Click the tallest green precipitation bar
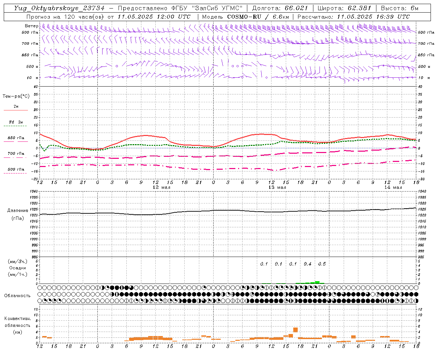This screenshot has height=349, width=436. (x=317, y=282)
